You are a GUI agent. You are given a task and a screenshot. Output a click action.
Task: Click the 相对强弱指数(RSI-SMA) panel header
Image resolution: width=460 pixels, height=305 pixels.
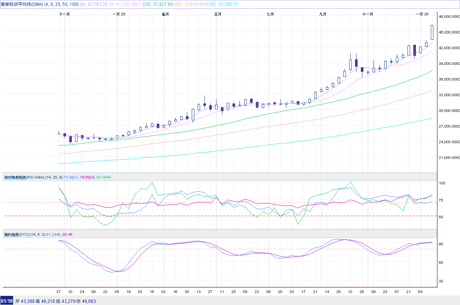pyautogui.click(x=24, y=177)
